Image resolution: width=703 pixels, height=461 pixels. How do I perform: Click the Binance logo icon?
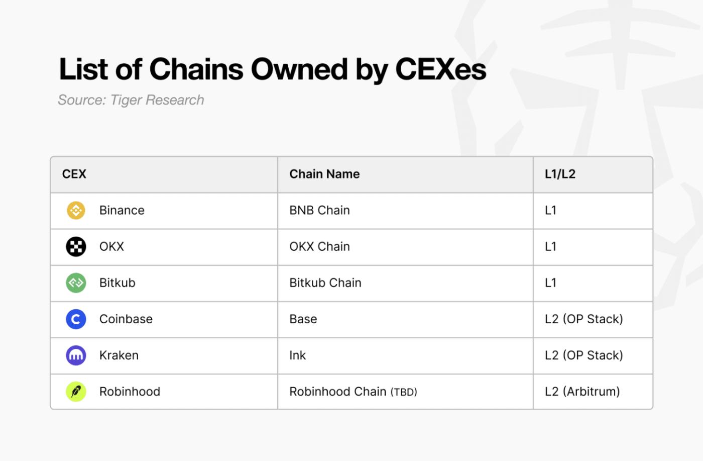click(x=76, y=210)
